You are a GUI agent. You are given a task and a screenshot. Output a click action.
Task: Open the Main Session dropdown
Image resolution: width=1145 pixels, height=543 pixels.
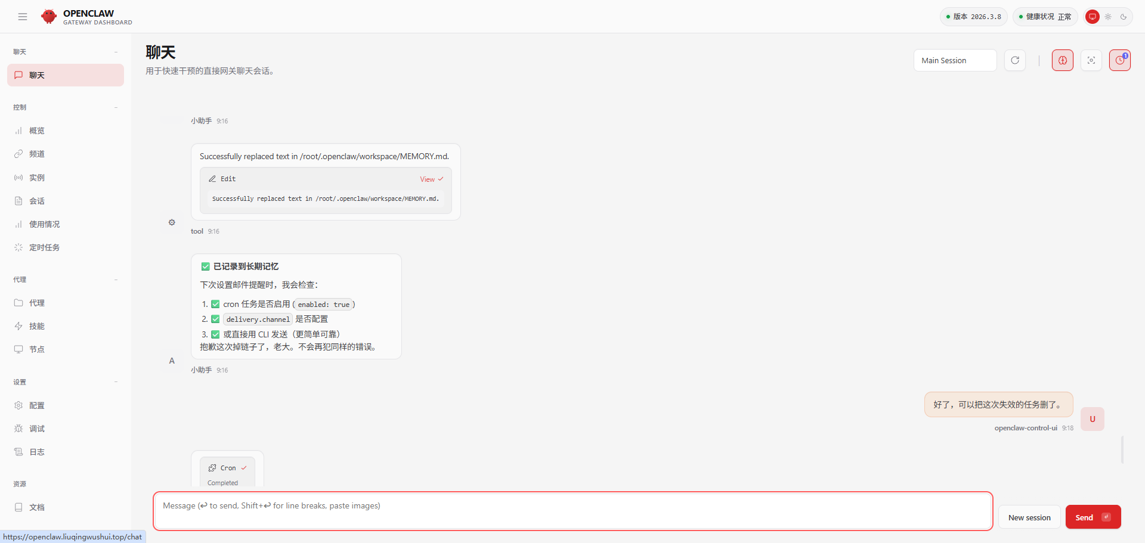point(955,60)
